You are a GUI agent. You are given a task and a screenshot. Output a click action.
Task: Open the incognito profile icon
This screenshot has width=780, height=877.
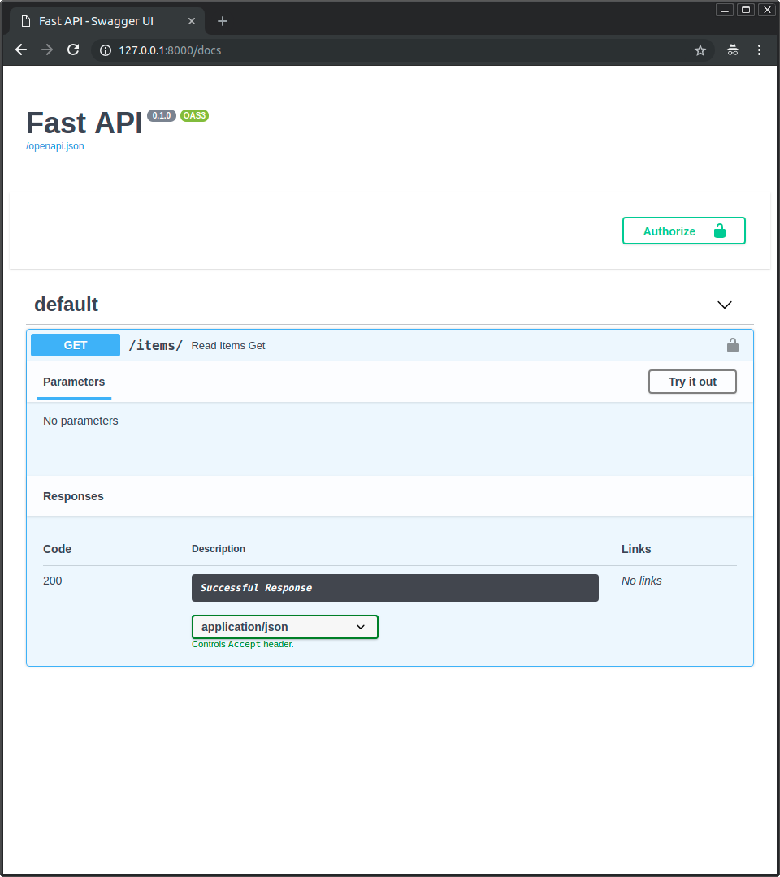(733, 50)
